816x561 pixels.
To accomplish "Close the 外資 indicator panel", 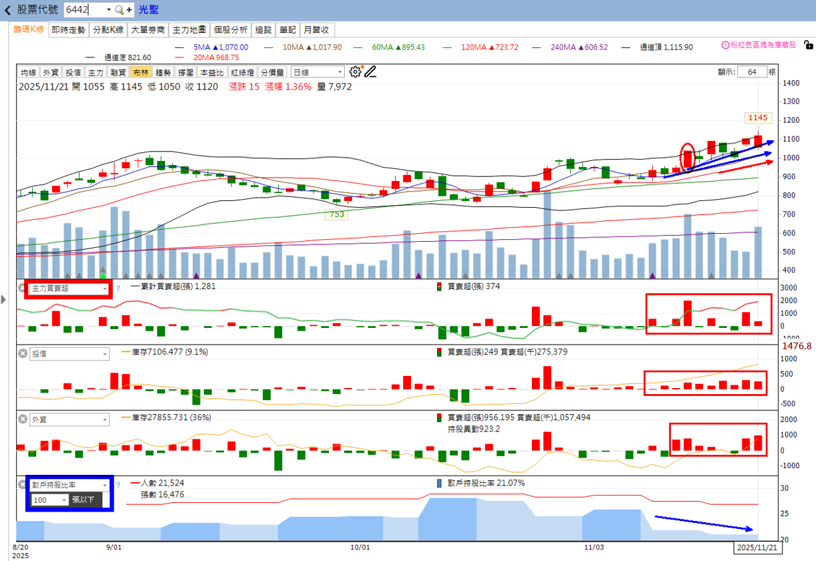I will [22, 419].
